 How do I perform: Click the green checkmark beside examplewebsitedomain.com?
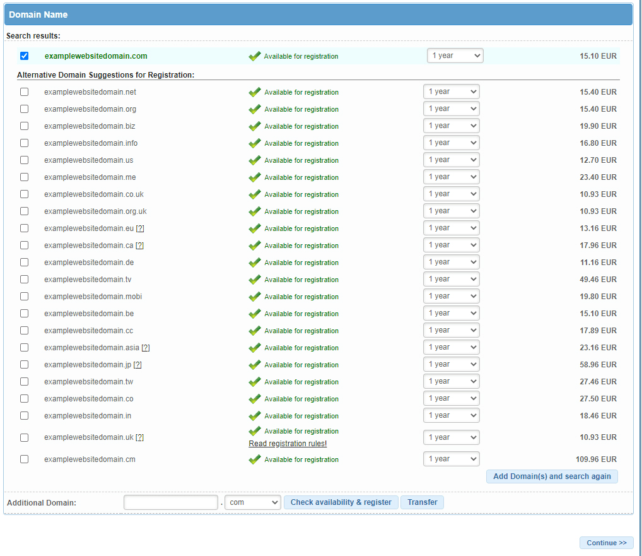pos(255,56)
